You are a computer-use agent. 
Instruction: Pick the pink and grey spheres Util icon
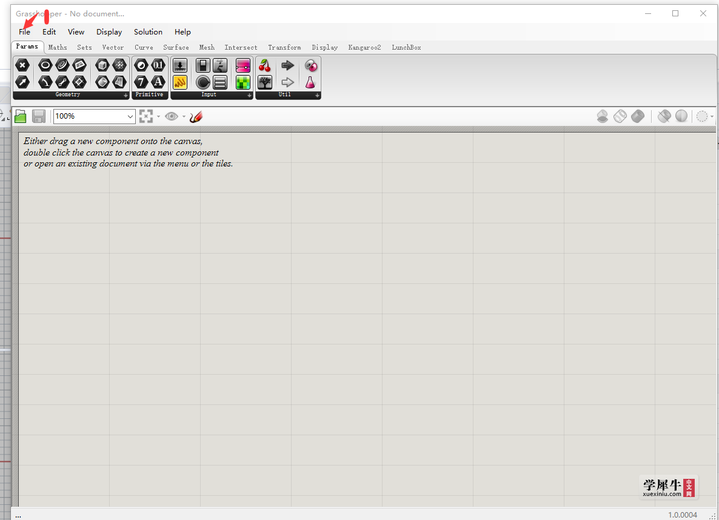(310, 65)
